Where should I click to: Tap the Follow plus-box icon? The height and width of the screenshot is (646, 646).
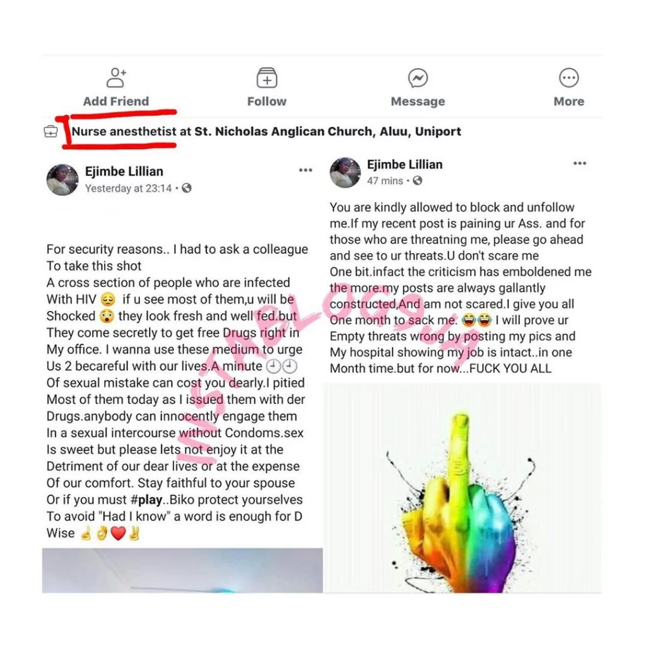pos(267,78)
